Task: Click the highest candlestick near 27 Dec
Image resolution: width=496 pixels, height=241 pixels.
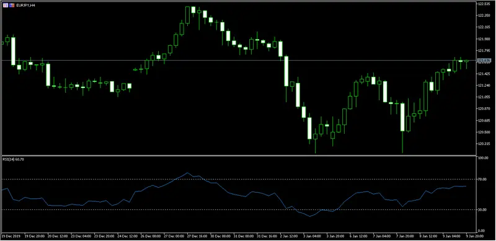Action: [188, 15]
